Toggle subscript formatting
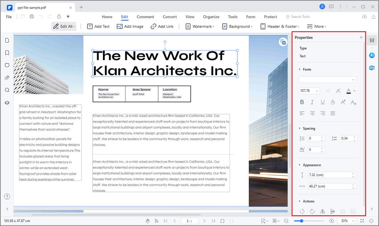 coord(353,102)
